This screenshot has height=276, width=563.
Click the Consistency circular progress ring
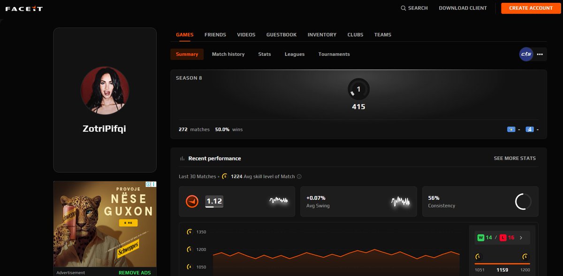click(523, 201)
